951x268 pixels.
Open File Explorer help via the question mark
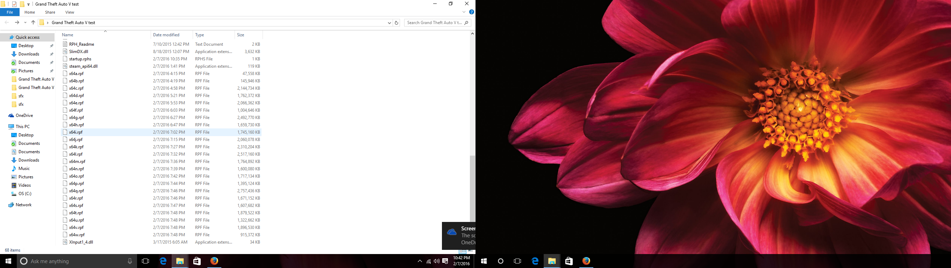(x=471, y=12)
